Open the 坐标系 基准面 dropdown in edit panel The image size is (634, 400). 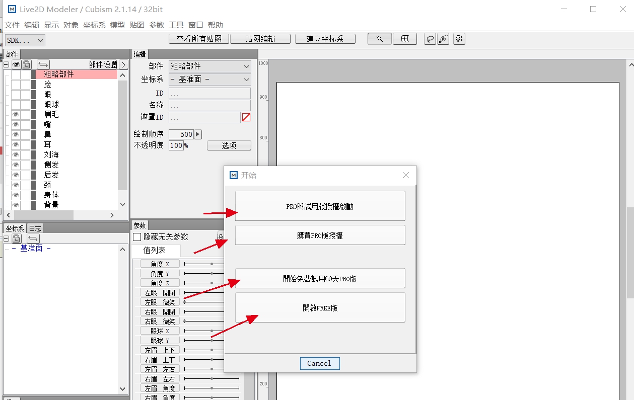click(209, 79)
